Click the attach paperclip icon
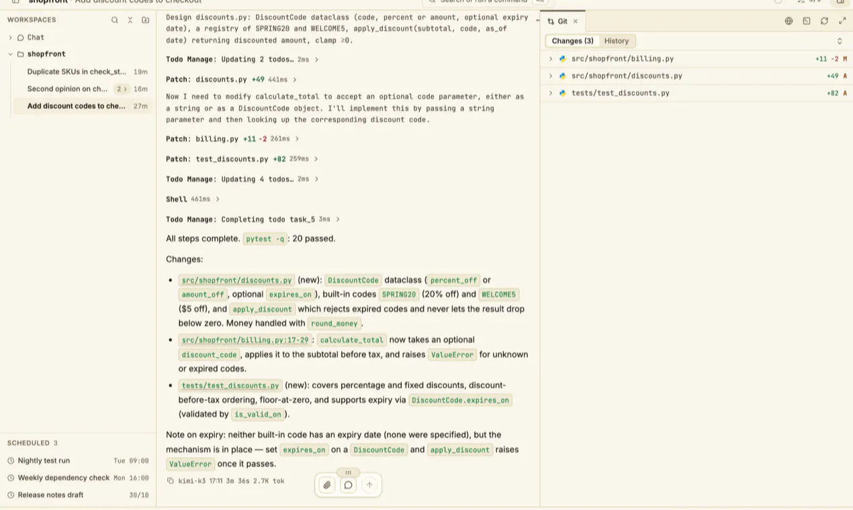The width and height of the screenshot is (853, 510). click(x=327, y=484)
